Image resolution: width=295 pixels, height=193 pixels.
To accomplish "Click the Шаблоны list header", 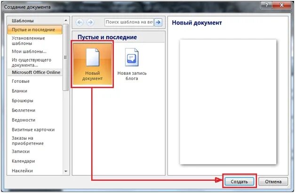I will (35, 21).
